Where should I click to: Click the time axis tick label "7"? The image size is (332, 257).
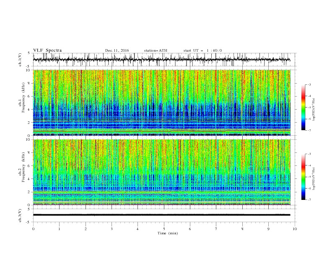tap(216, 229)
